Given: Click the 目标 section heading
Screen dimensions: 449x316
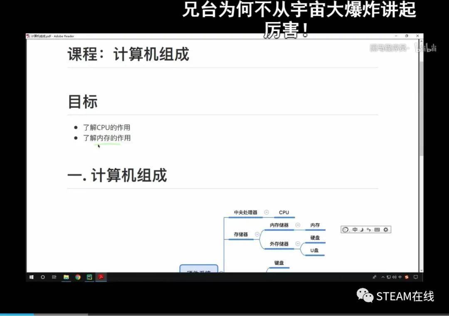Looking at the screenshot, I should point(83,101).
